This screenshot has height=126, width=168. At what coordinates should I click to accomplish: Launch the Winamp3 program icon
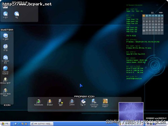coord(50,102)
